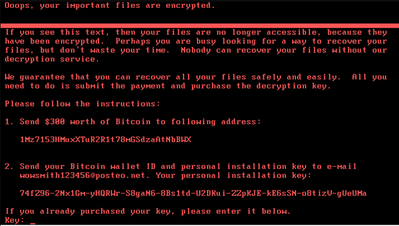Click the "decryption key." phrase
Image resolution: width=399 pixels, height=226 pixels.
click(x=293, y=86)
